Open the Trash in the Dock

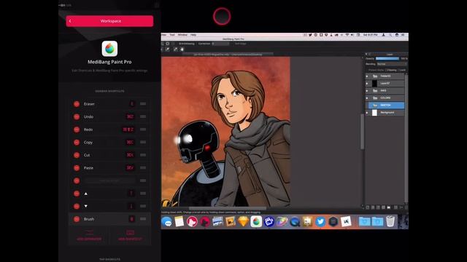point(390,221)
